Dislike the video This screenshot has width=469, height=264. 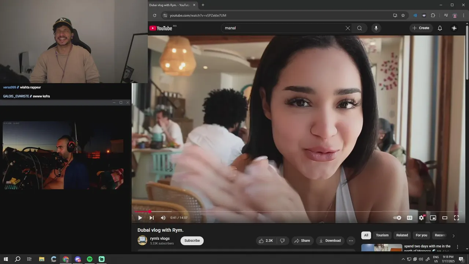[x=282, y=241]
